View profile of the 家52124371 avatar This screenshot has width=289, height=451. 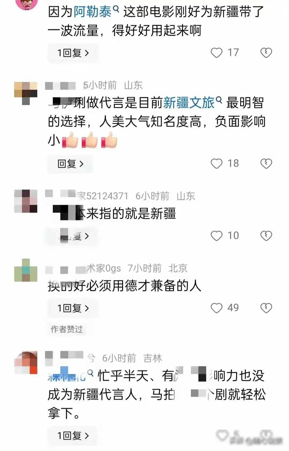[x=26, y=201]
